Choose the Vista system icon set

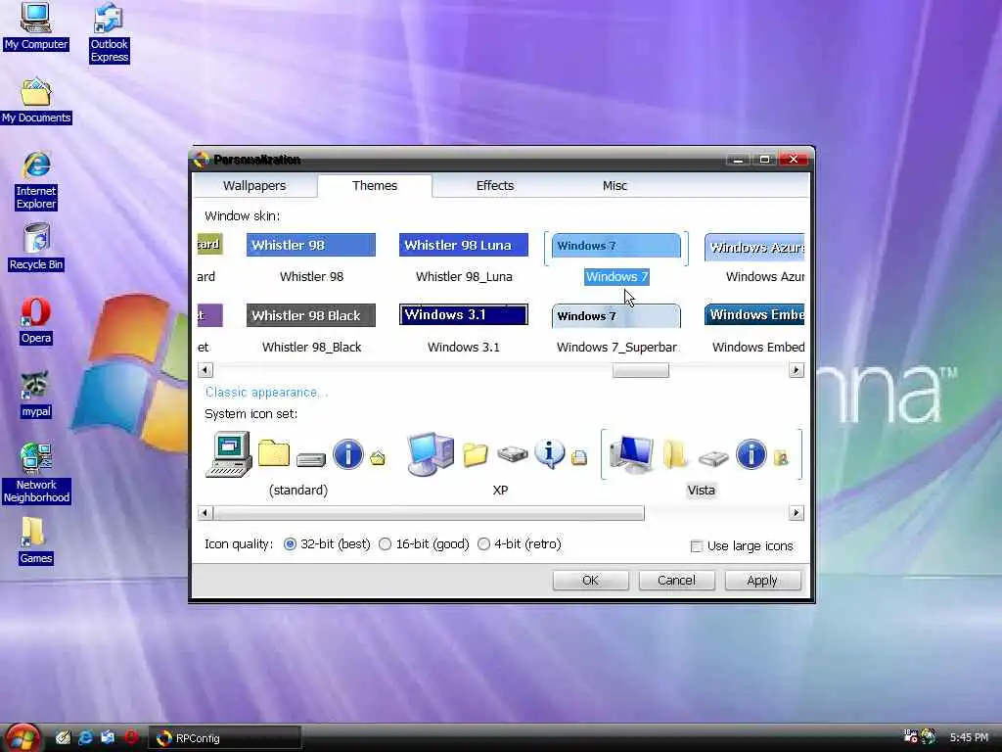[x=701, y=465]
